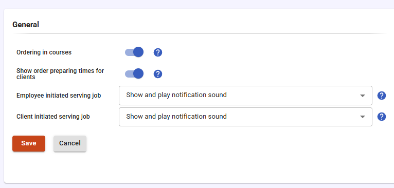Open help for order preparing times setting

point(157,74)
